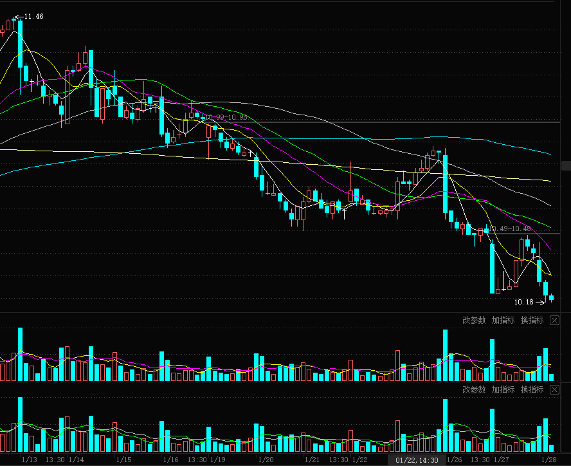Click 加指标 in the lower indicator panel
This screenshot has width=571, height=466.
tap(503, 390)
